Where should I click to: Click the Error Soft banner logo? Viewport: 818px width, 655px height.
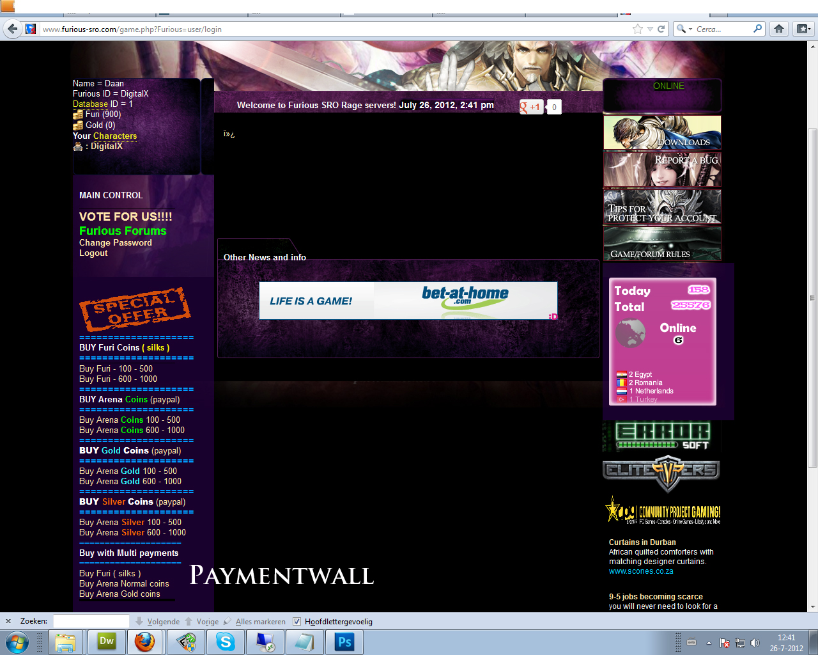click(x=662, y=437)
